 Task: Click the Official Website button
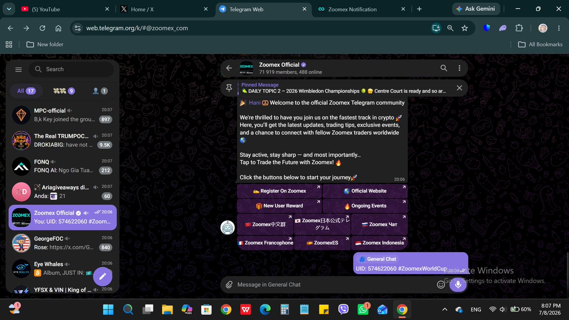[365, 191]
